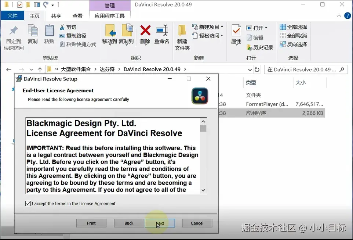Click History (历史记录) icon
Viewport: 353px width, 240px height.
[249, 47]
